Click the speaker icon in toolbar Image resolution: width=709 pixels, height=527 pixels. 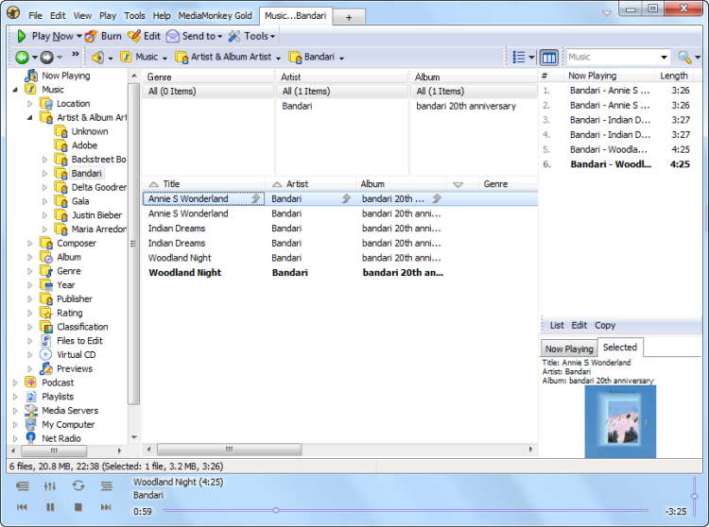pyautogui.click(x=97, y=58)
